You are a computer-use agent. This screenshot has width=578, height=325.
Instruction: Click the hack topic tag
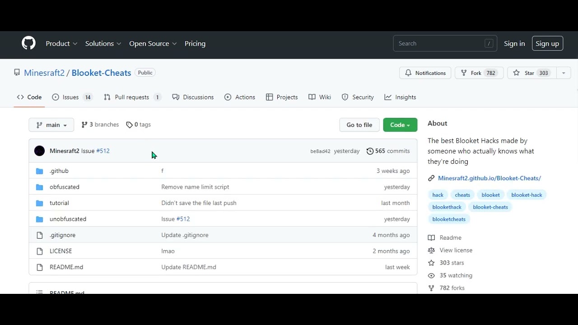(x=438, y=195)
